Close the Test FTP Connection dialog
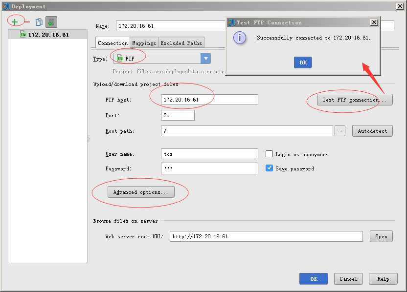407x292 pixels. click(x=374, y=22)
